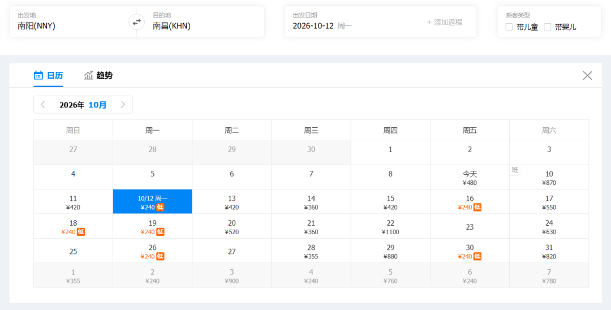The image size is (611, 310).
Task: Select 今天 priced at ¥480
Action: pos(470,177)
